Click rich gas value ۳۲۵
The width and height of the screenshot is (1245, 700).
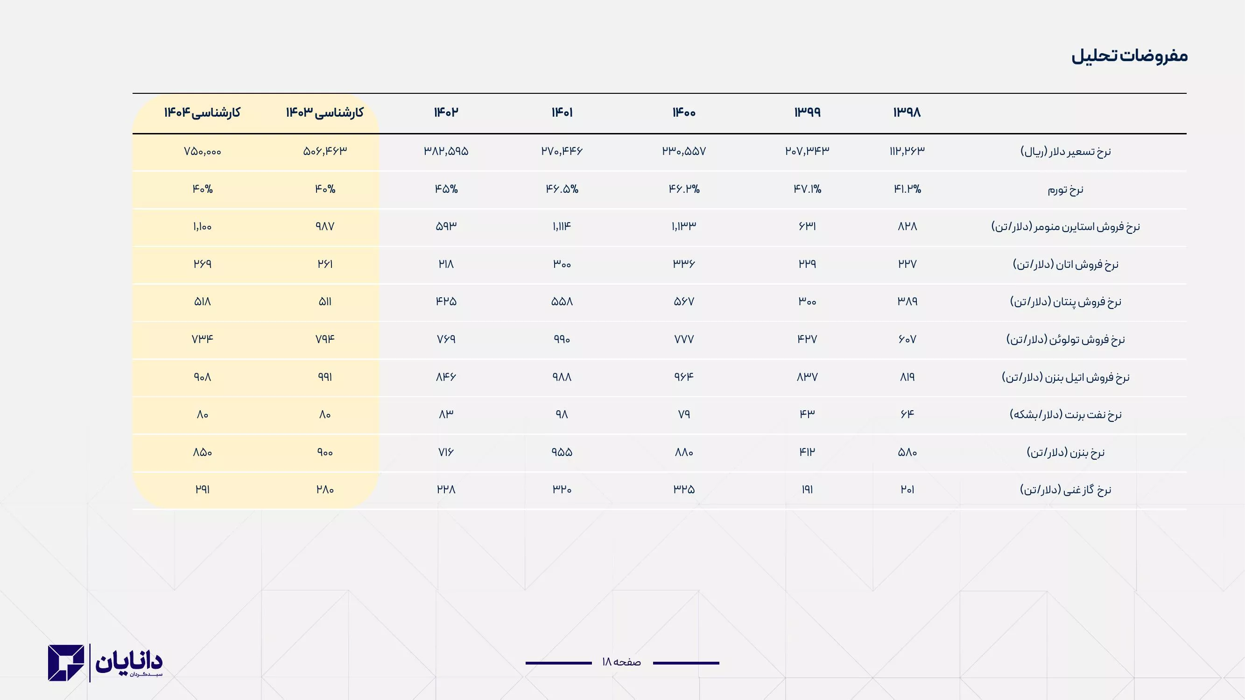click(x=684, y=490)
